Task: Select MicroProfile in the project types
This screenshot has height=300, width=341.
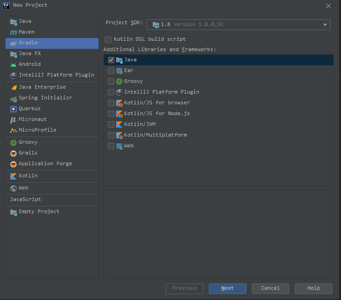Action: click(x=52, y=130)
